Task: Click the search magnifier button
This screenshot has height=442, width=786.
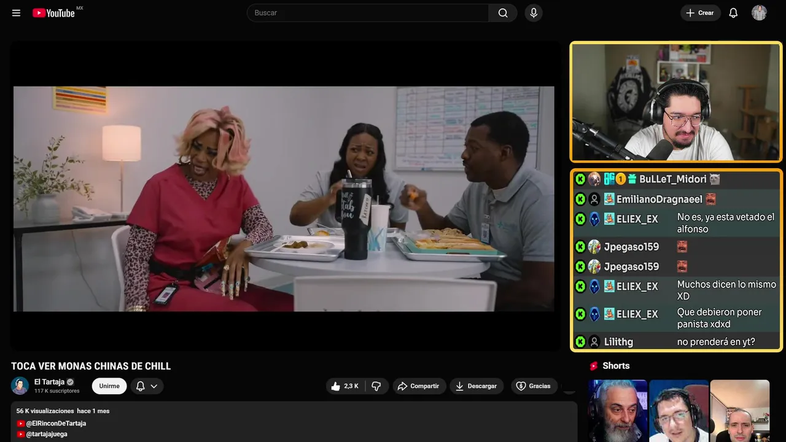Action: click(x=503, y=13)
